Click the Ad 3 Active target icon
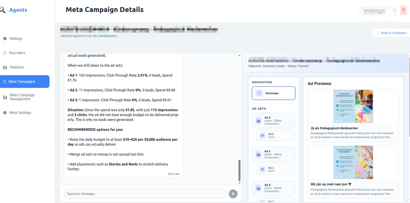410x203 pixels. coord(262,136)
